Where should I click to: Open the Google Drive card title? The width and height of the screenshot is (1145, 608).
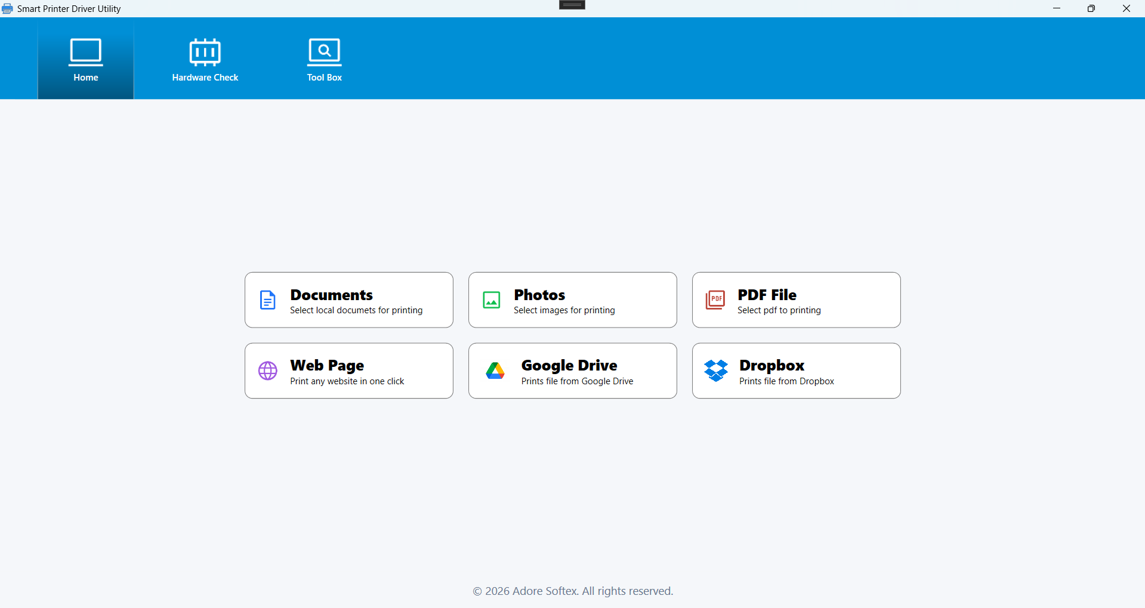click(x=569, y=365)
